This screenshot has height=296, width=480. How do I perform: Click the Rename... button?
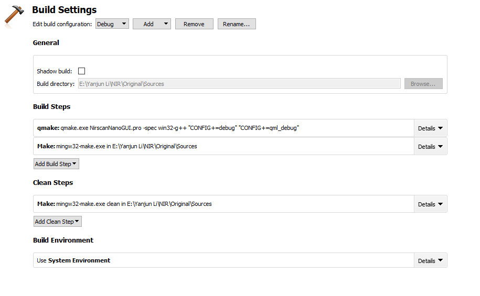[x=237, y=24]
